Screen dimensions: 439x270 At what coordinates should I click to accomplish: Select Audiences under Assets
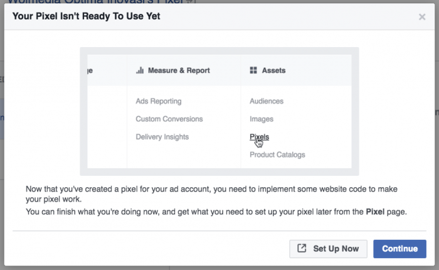click(x=267, y=101)
